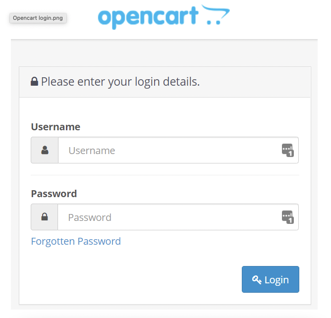This screenshot has width=331, height=318.
Task: Click the "Opencart login.png" tooltip label
Action: (x=38, y=18)
